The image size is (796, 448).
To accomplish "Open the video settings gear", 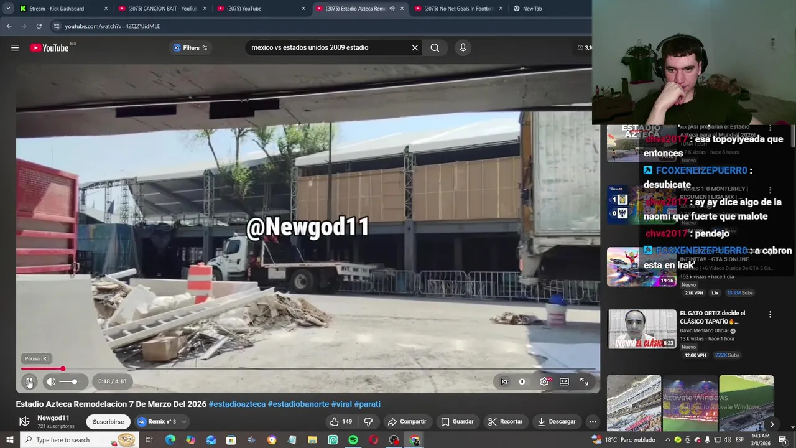I will 544,381.
